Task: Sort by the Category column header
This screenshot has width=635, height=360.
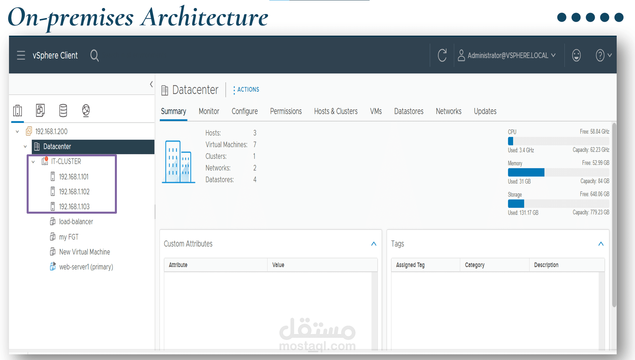Action: click(495, 265)
